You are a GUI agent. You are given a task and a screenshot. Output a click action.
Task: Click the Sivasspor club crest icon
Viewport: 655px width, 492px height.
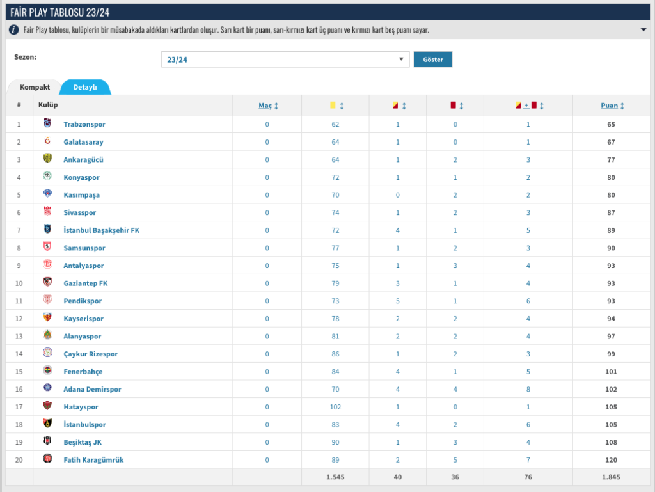[47, 211]
